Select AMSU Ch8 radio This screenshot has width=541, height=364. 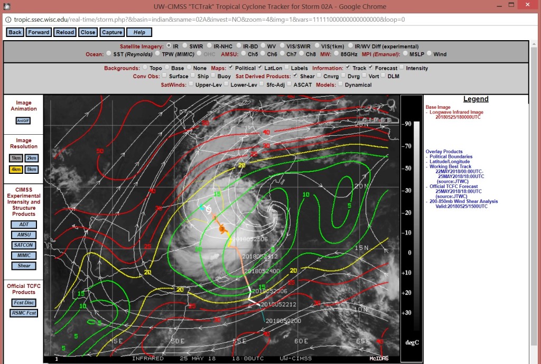click(x=301, y=53)
